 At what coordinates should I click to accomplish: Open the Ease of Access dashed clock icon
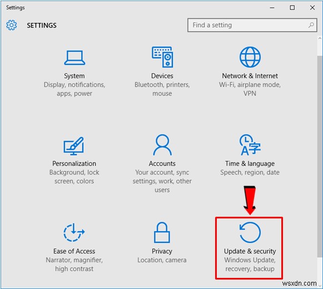click(74, 232)
